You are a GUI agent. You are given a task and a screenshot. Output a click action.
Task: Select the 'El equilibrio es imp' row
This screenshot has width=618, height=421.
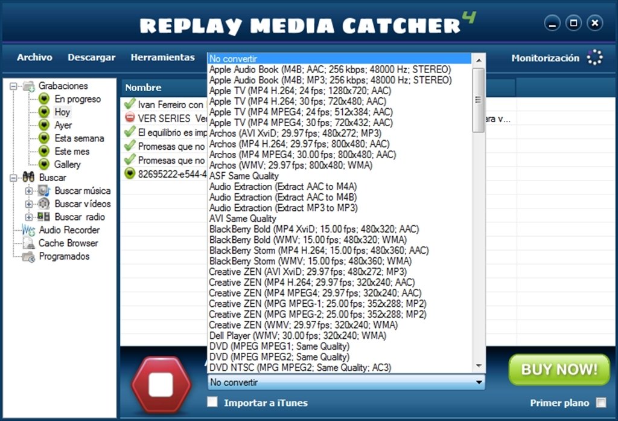click(x=165, y=132)
